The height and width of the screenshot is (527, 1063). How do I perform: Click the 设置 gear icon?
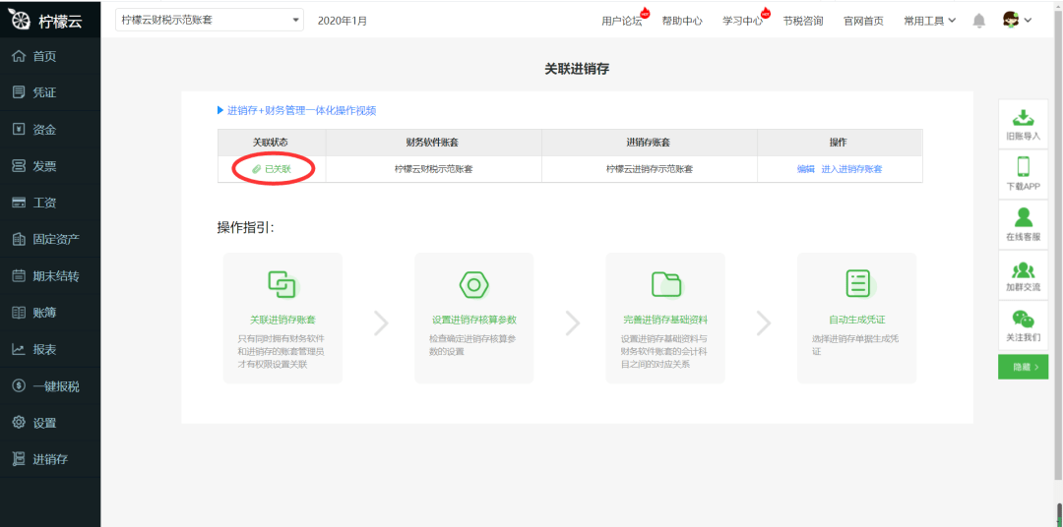coord(19,423)
